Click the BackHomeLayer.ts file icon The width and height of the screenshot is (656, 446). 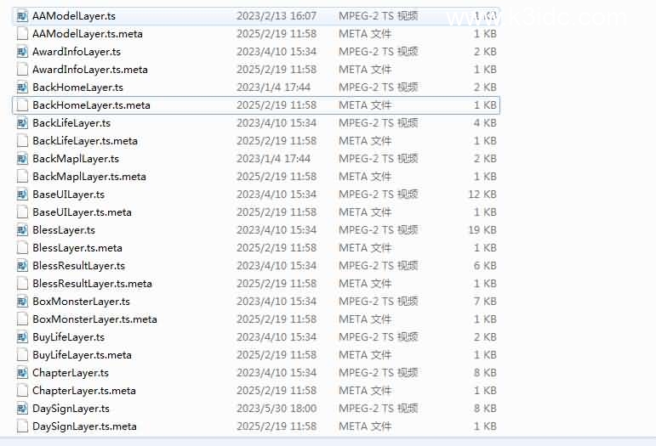point(23,88)
